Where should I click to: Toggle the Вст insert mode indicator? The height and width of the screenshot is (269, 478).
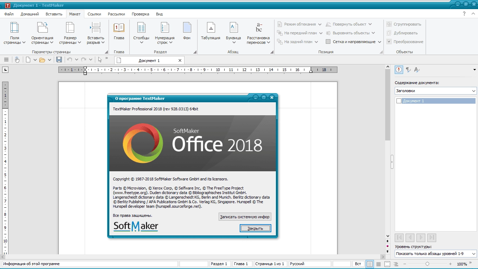point(358,264)
